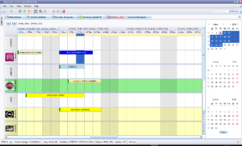Switch to the StartUpScreen tab
The height and width of the screenshot is (146, 242).
tap(15, 17)
